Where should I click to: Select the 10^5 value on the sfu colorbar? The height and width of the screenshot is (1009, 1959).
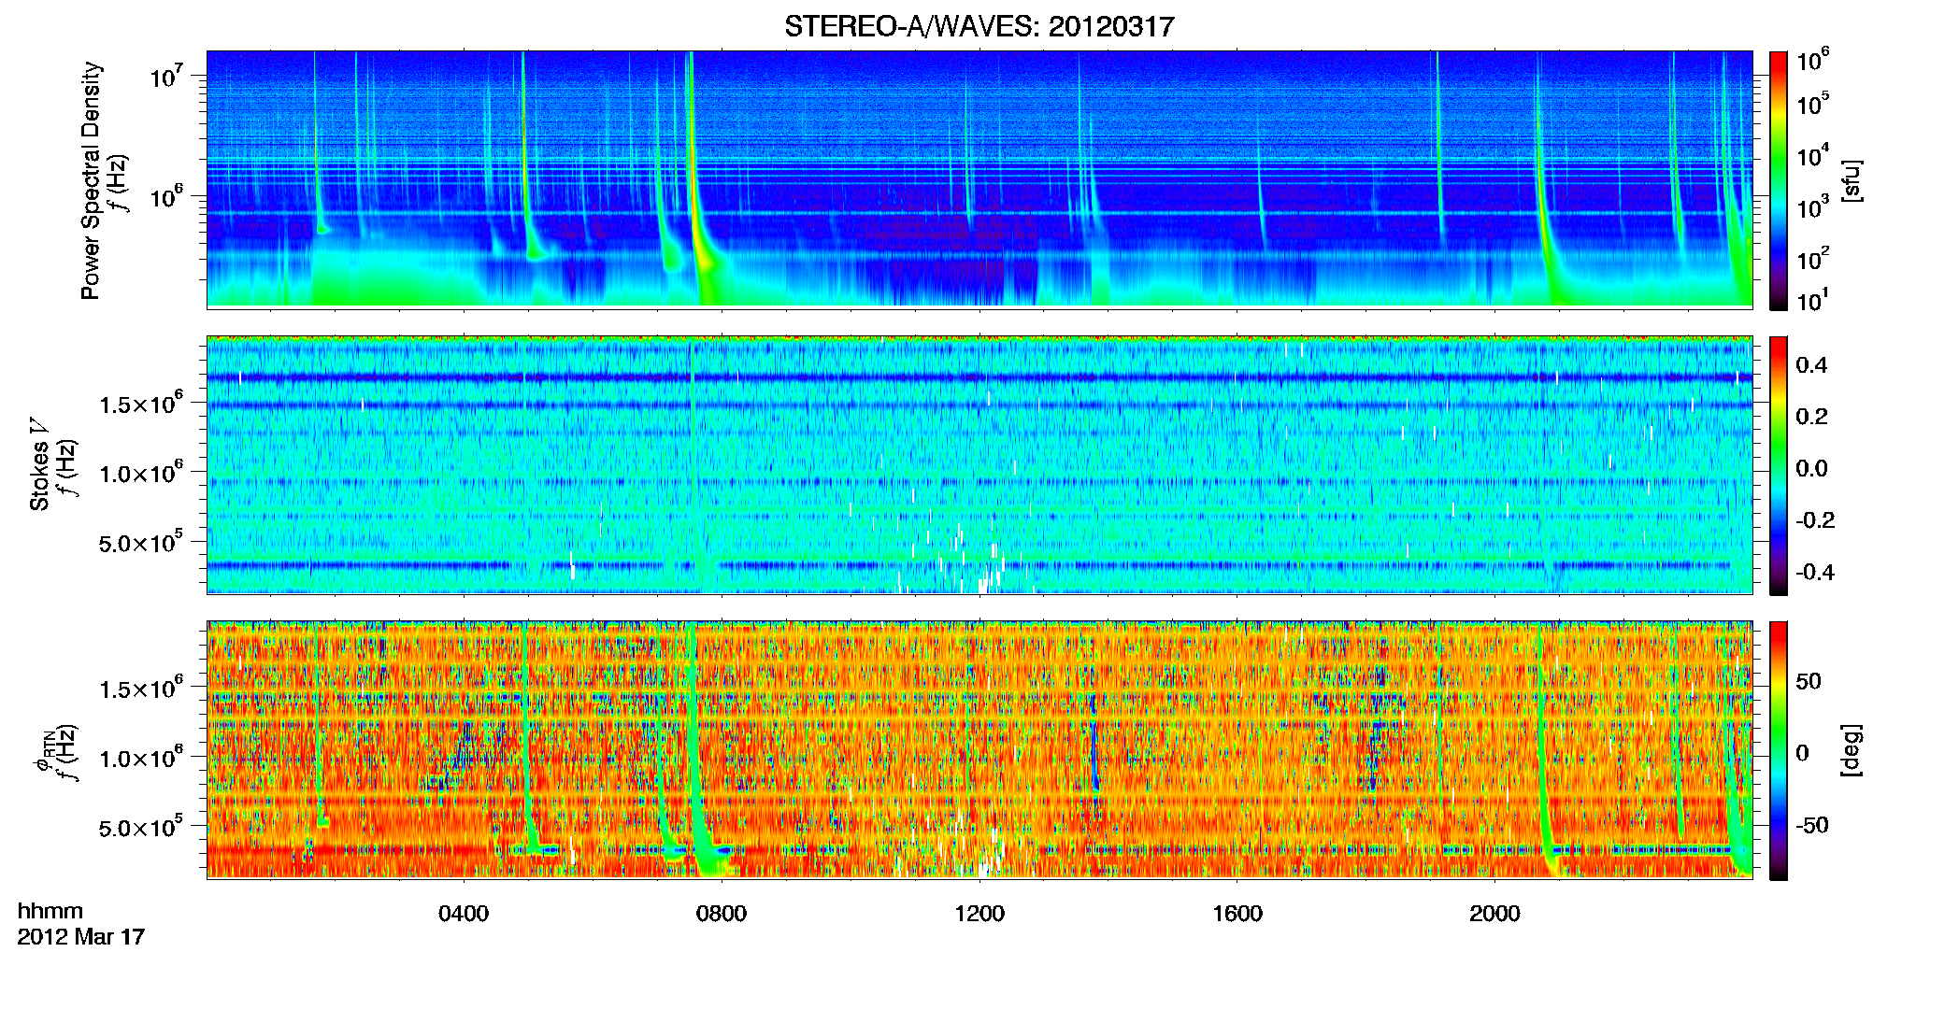(x=1813, y=103)
